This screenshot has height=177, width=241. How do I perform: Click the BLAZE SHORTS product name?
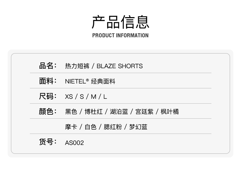point(120,66)
